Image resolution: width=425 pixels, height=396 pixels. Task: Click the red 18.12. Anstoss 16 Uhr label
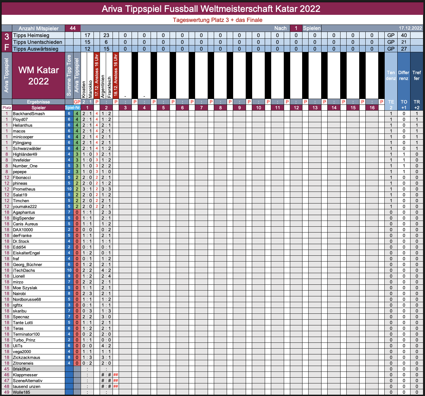[116, 75]
